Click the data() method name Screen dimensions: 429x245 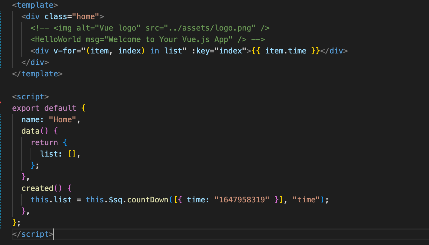pos(31,131)
